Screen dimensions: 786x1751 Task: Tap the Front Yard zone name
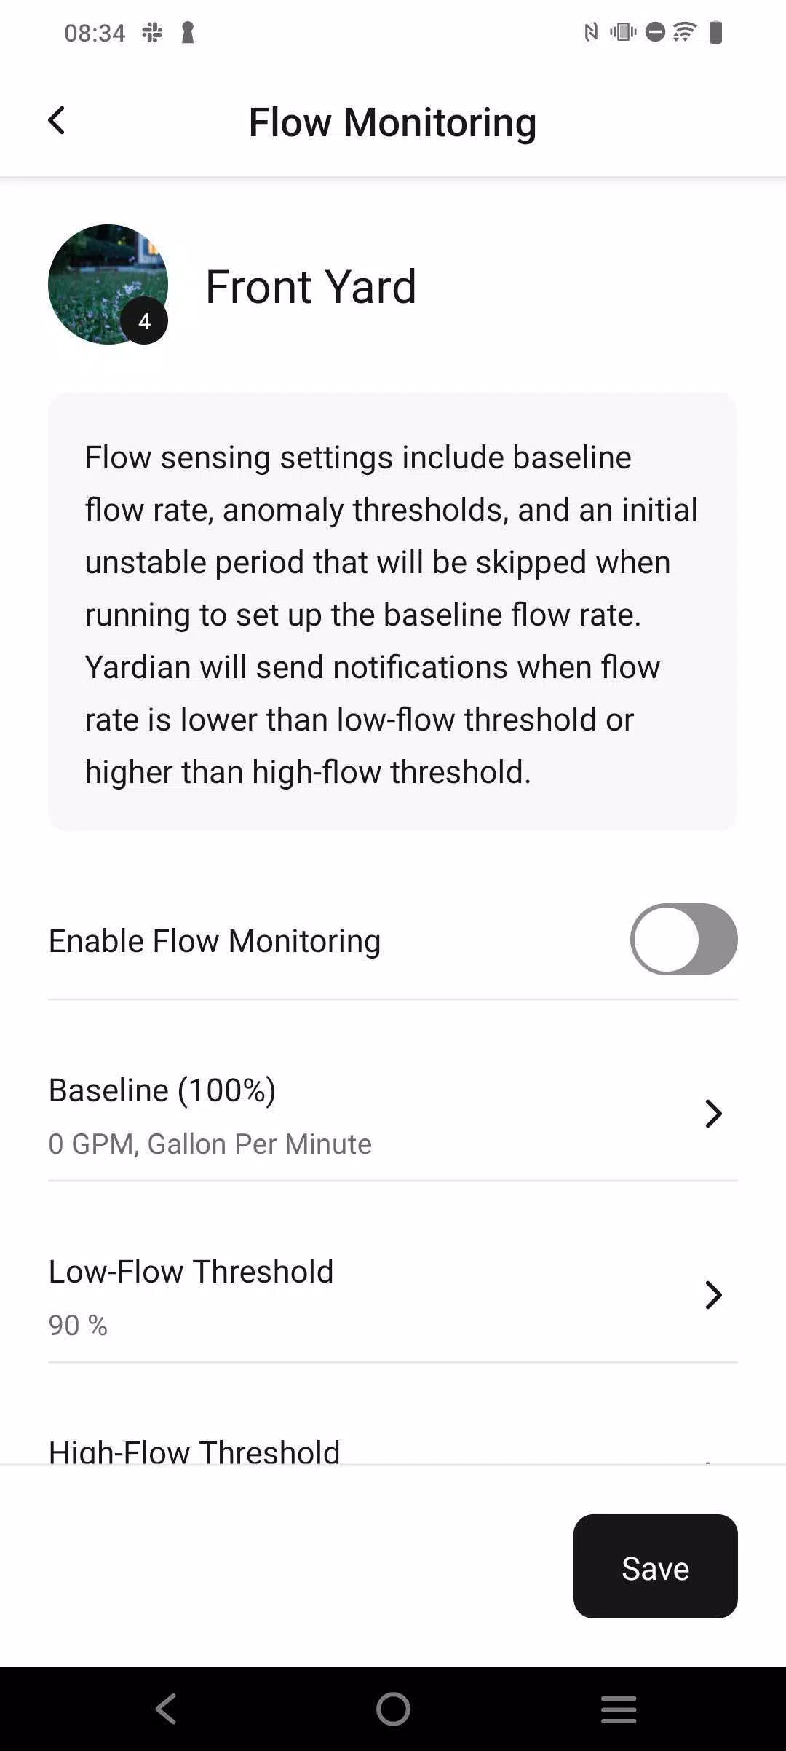tap(311, 286)
